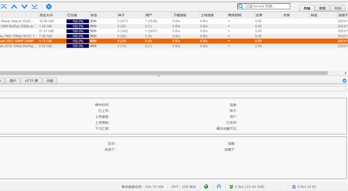Select the 2018.1080p.BluRay torrent row
The width and height of the screenshot is (348, 191).
click(174, 46)
